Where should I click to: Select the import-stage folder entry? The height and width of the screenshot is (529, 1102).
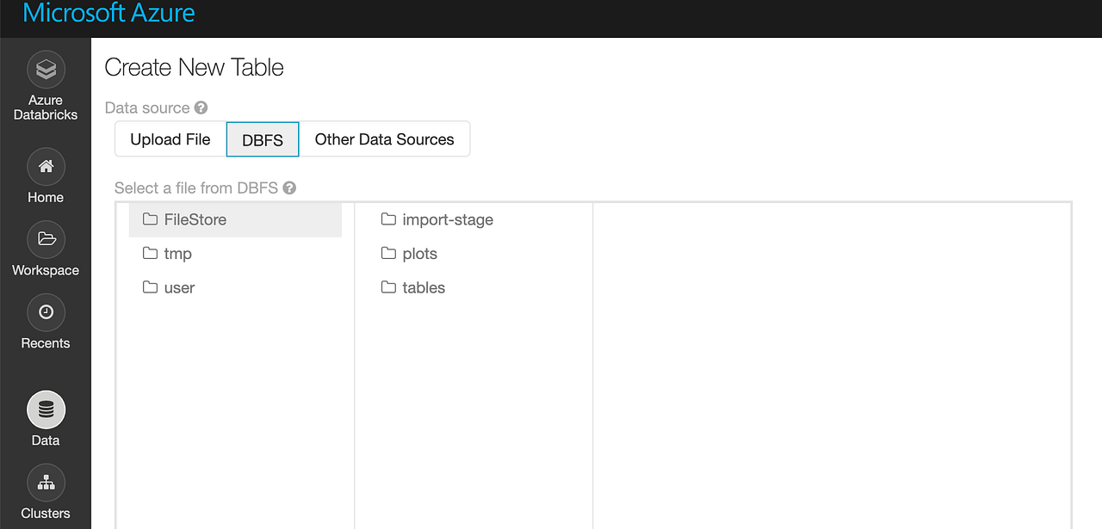(447, 219)
